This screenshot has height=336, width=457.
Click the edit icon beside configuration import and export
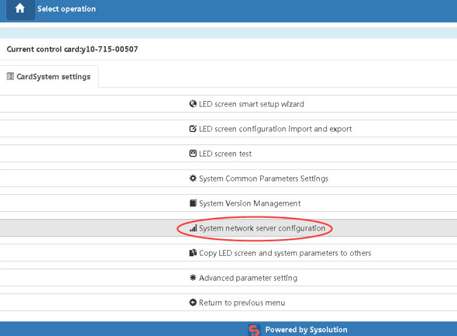[x=193, y=129]
